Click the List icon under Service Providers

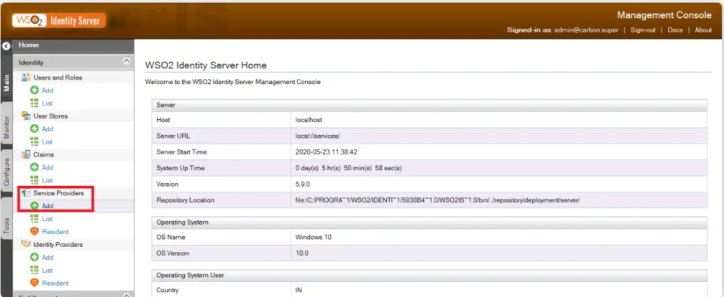(34, 219)
